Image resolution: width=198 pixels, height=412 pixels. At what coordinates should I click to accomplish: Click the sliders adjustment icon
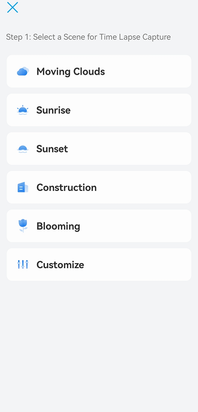click(x=23, y=264)
